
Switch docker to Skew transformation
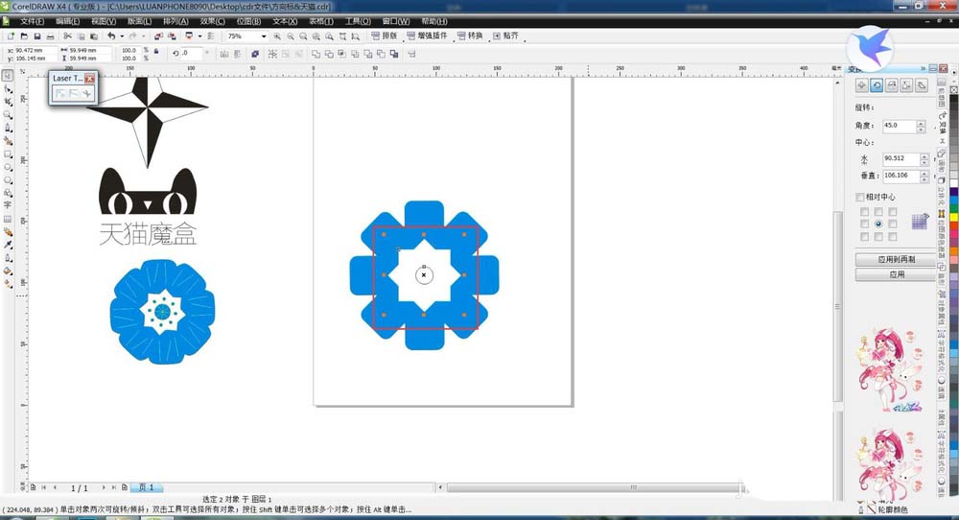(x=922, y=85)
